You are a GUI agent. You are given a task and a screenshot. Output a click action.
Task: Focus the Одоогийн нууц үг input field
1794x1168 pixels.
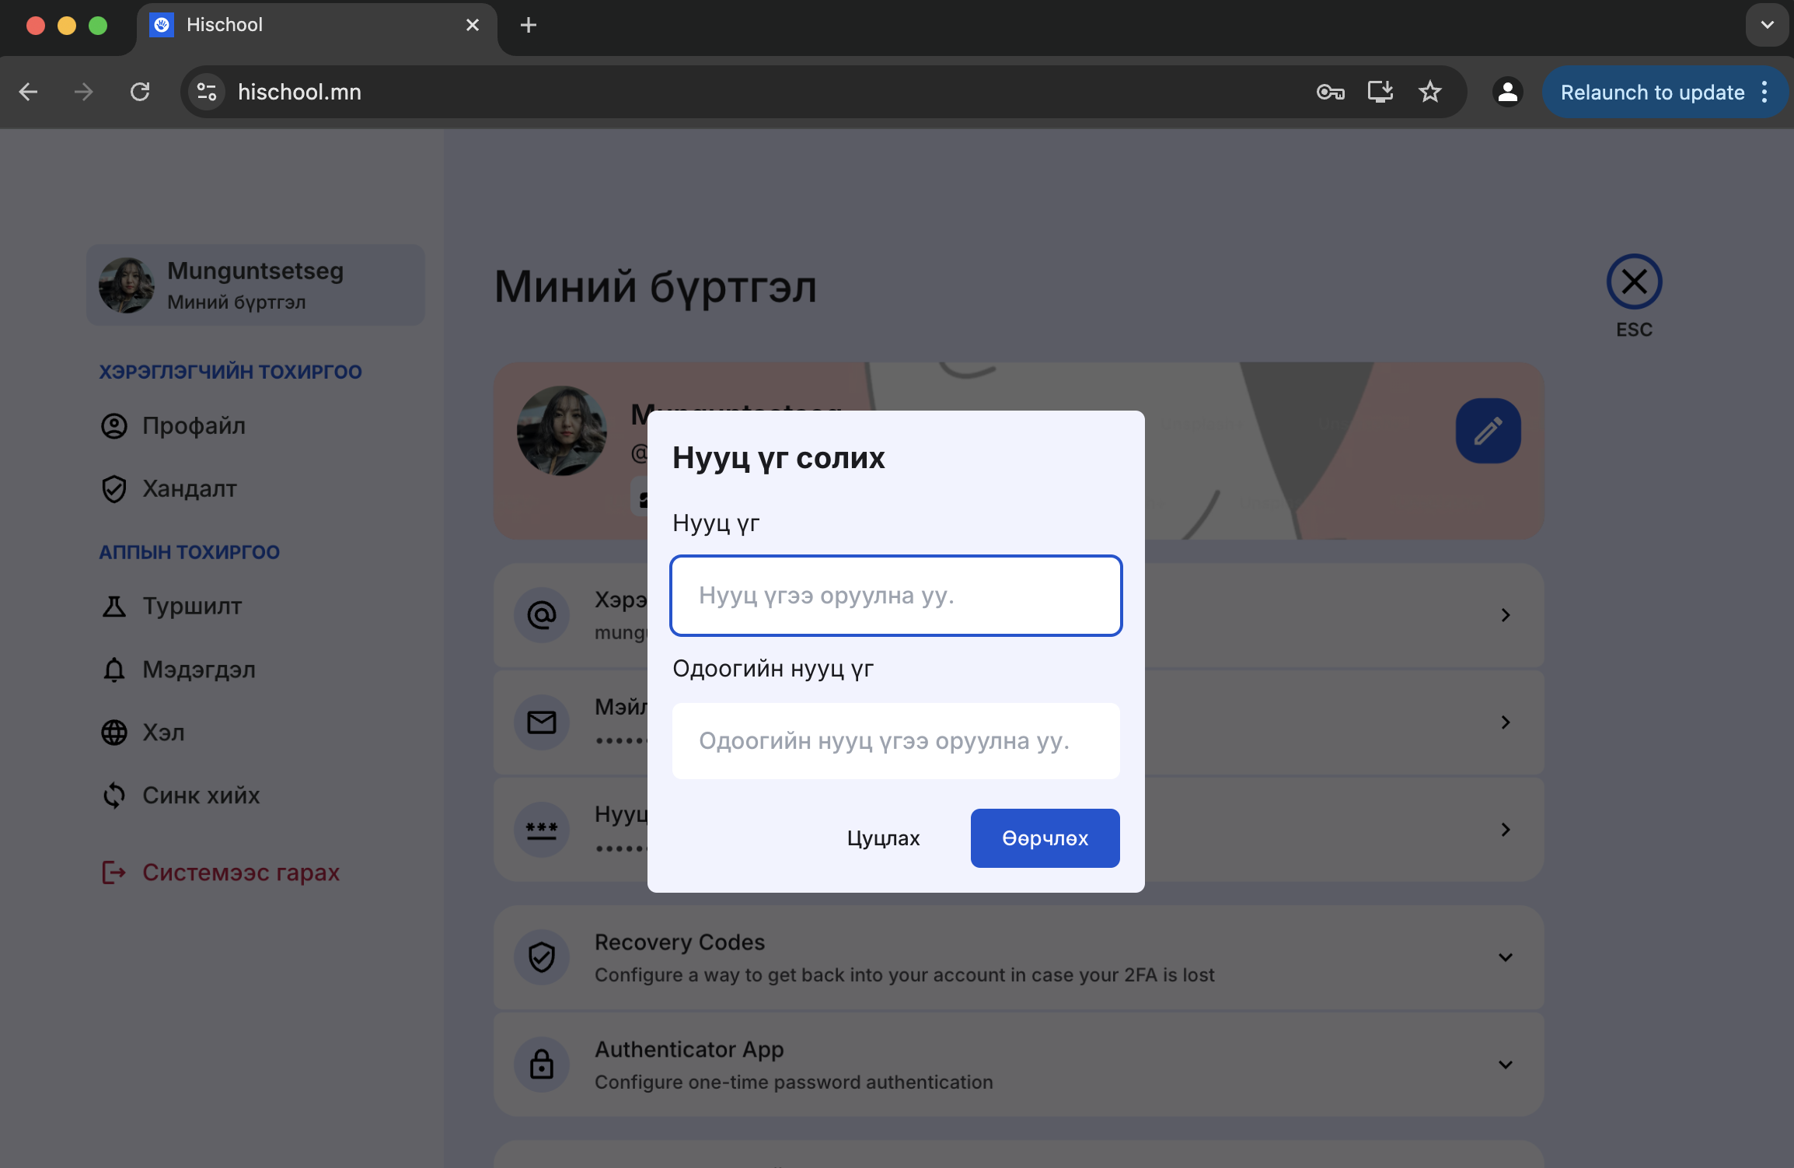[895, 741]
